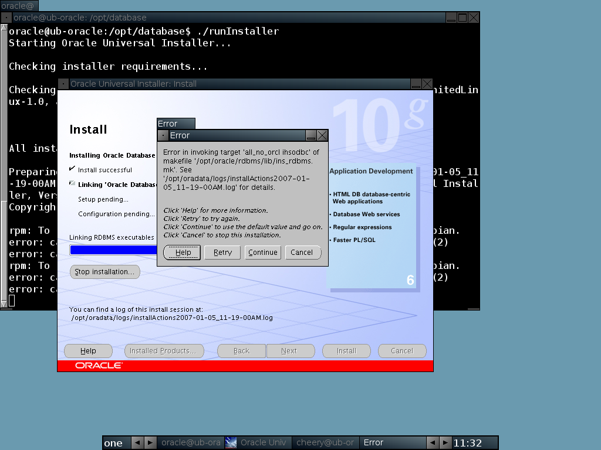Click the 'Faster PL/SQL' bullet
Screen dimensions: 601x450
(354, 240)
